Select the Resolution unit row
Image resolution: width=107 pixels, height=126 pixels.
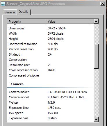(51, 65)
